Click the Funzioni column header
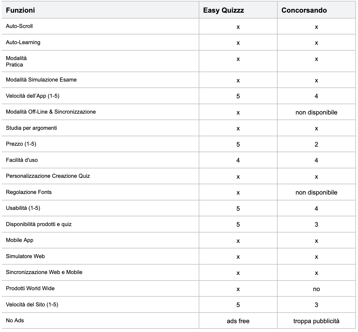Viewport: 358px width, 332px height. click(20, 10)
